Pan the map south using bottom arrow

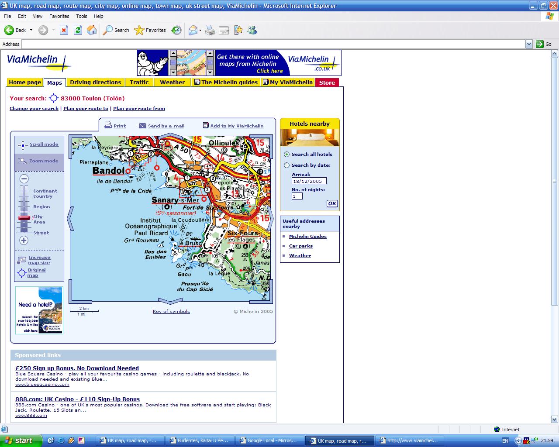170,301
